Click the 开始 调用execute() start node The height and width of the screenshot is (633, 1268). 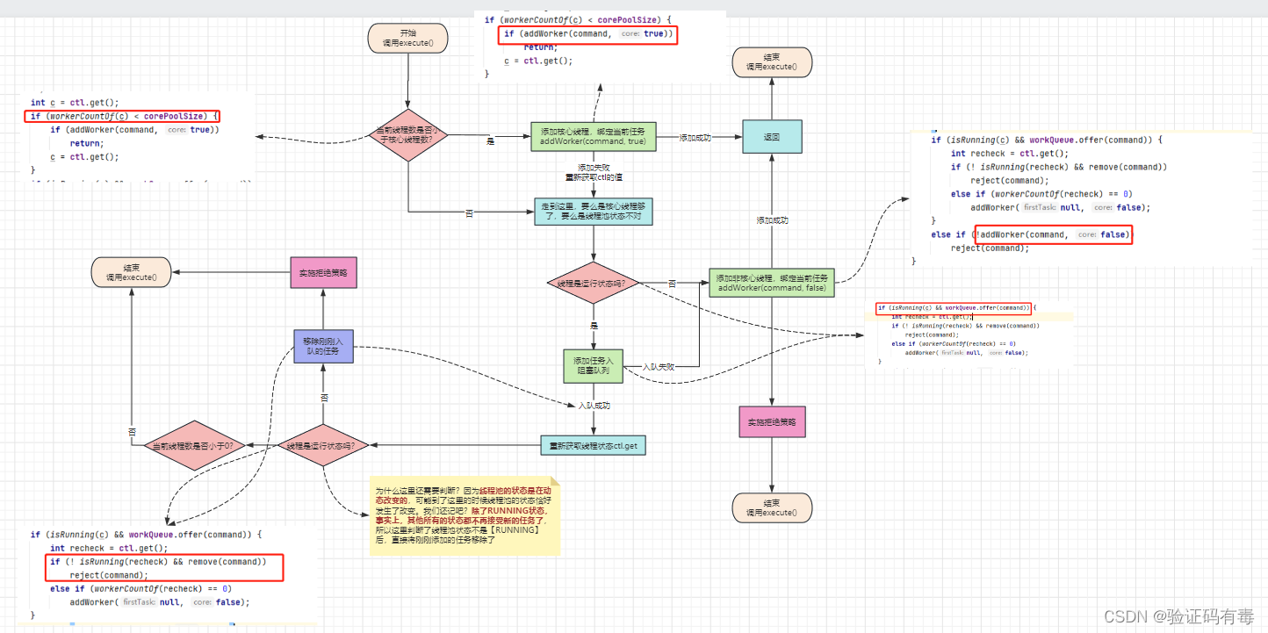(x=408, y=38)
